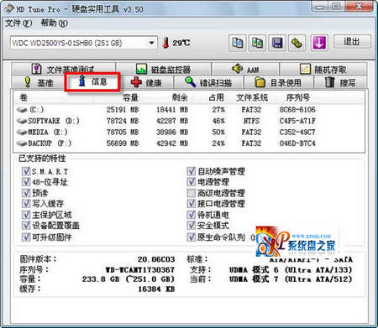Switch to the 随机存取 tab
This screenshot has height=328, width=378.
click(x=323, y=69)
